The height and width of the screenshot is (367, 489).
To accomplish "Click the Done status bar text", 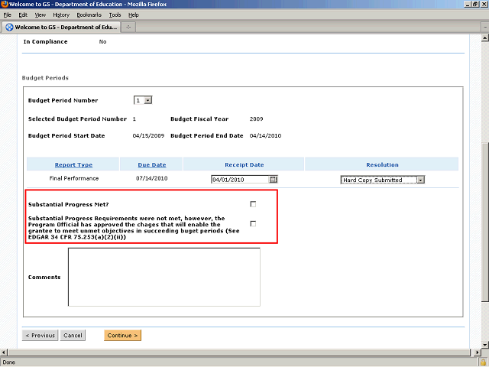I will click(8, 362).
